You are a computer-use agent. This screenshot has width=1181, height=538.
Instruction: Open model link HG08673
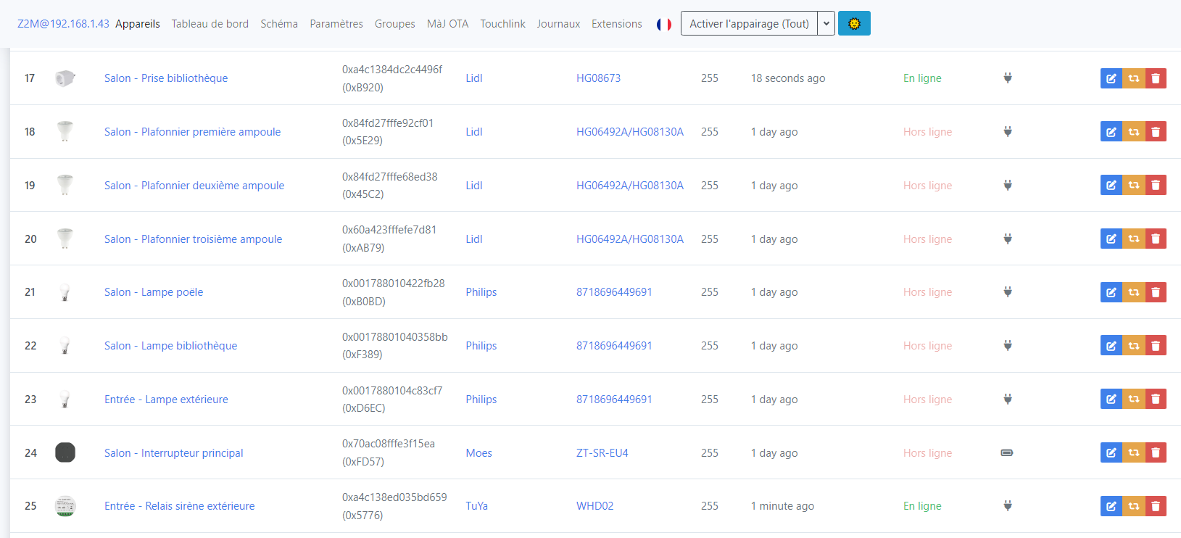point(598,78)
